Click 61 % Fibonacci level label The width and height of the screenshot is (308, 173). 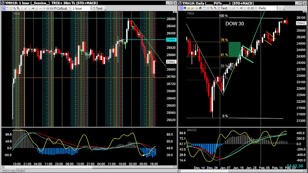[x=224, y=55]
